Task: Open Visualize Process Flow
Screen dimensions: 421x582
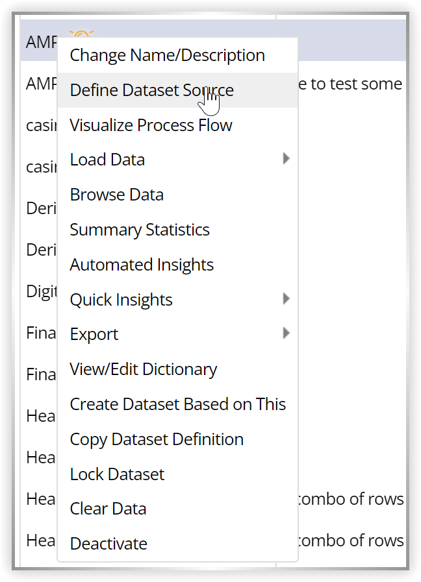Action: (151, 125)
